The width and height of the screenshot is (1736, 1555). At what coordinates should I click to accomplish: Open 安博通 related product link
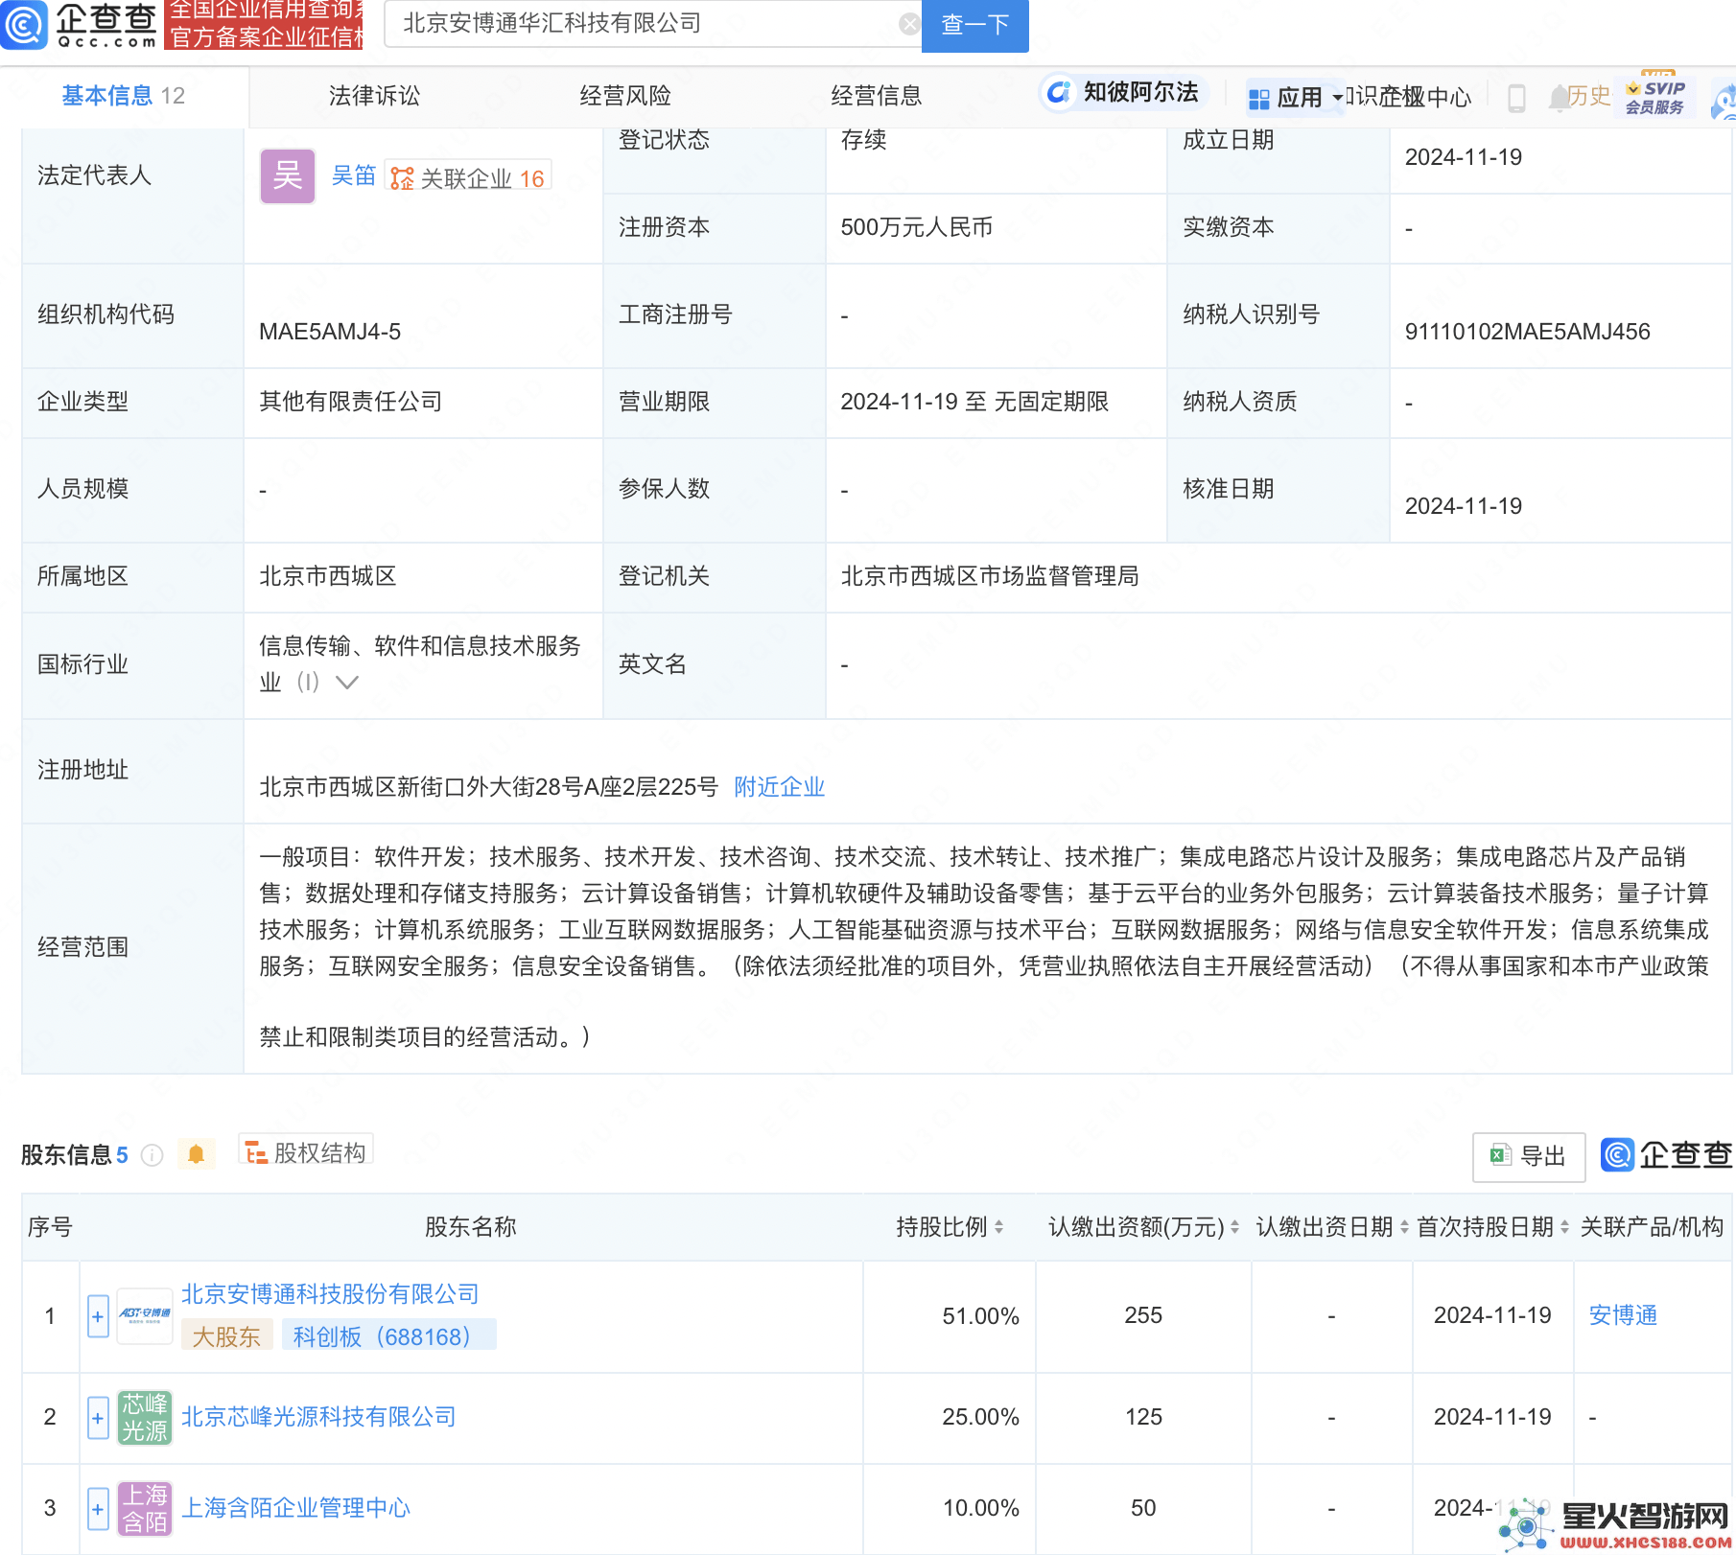coord(1623,1315)
